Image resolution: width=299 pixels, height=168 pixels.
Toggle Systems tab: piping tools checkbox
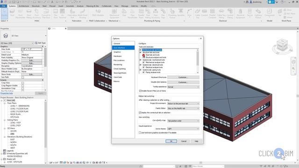click(140, 70)
